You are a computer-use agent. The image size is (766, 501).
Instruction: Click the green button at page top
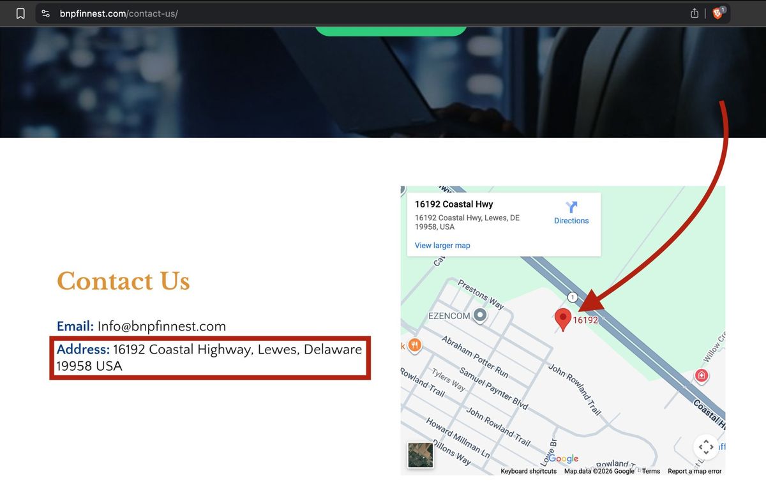click(x=391, y=30)
